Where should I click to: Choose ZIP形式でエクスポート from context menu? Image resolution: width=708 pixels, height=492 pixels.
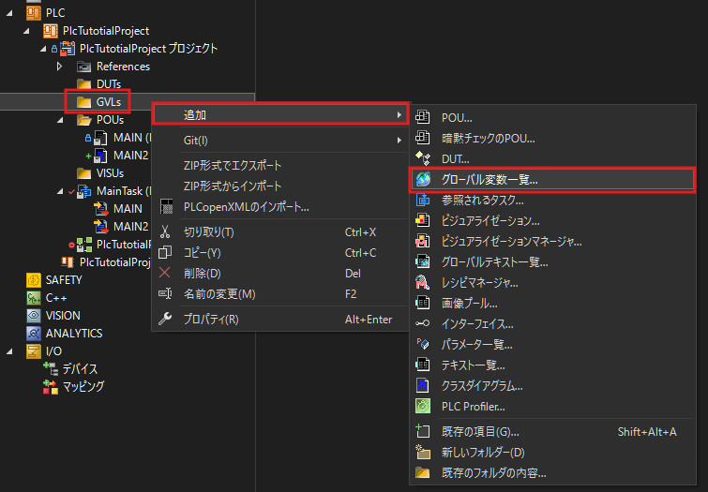233,166
